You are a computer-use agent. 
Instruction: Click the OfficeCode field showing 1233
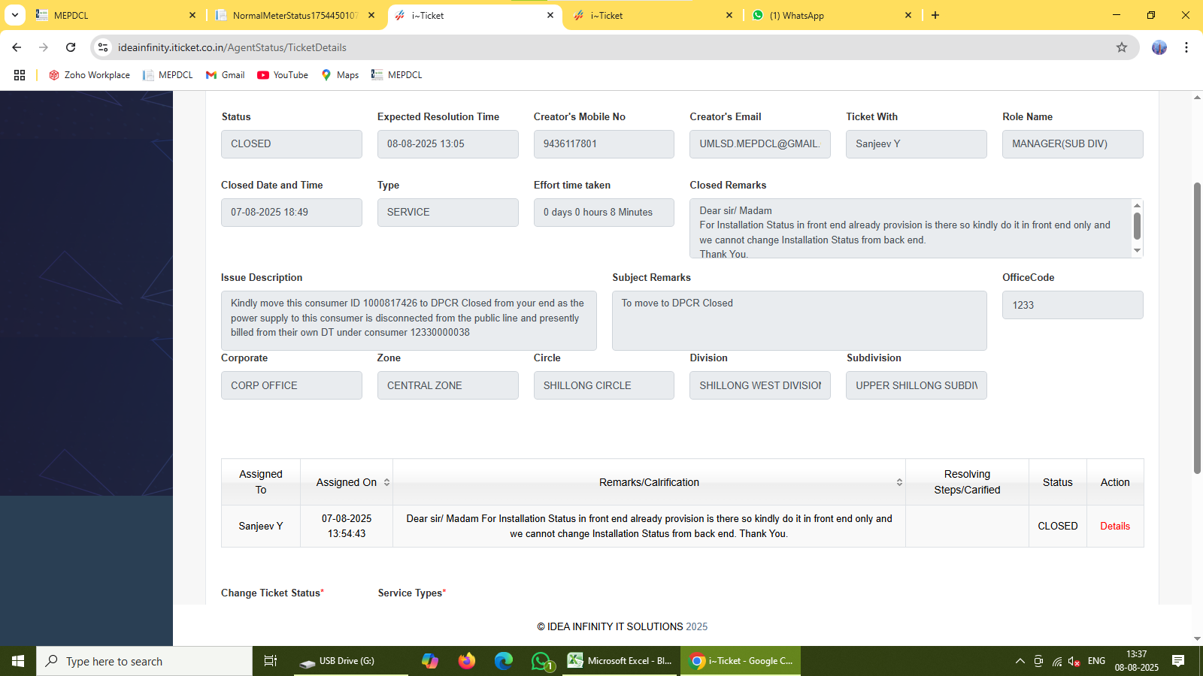pyautogui.click(x=1073, y=305)
